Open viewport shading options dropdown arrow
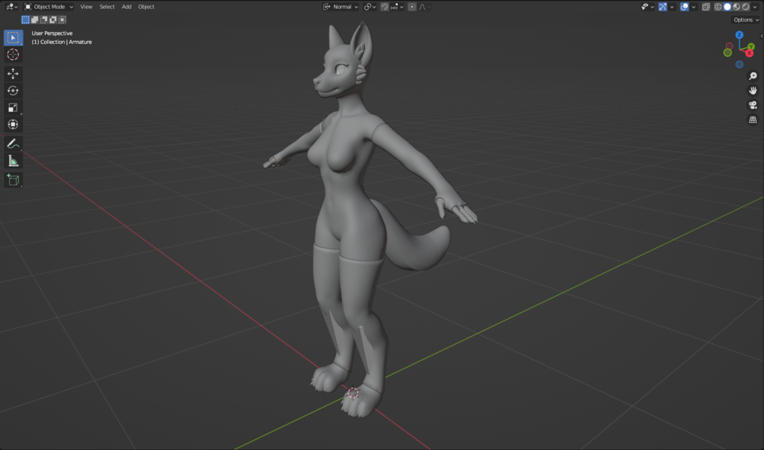The image size is (764, 450). pos(755,7)
